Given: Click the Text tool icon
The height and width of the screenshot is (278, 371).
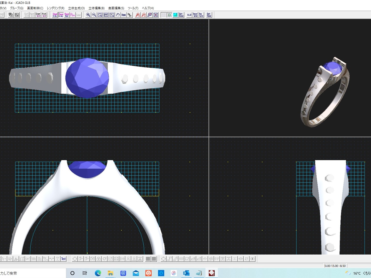Looking at the screenshot, I should coord(63,259).
